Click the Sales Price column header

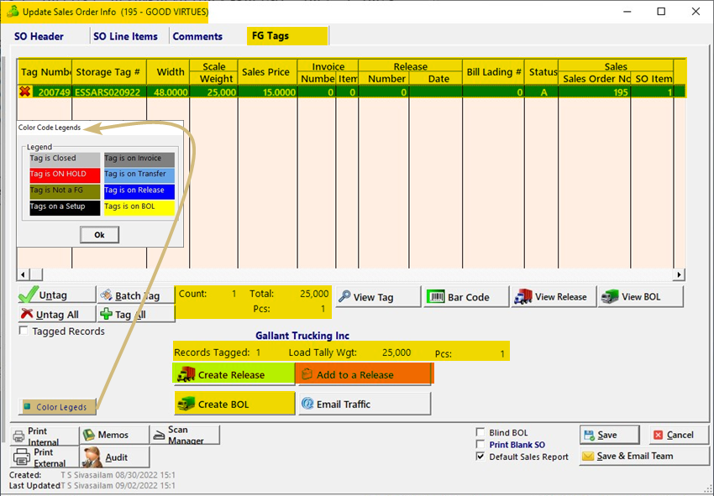click(x=267, y=72)
